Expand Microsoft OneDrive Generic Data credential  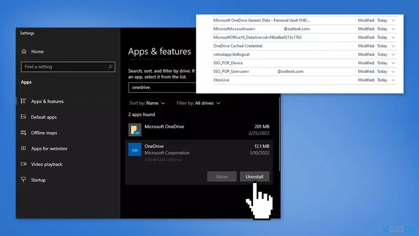(x=393, y=20)
